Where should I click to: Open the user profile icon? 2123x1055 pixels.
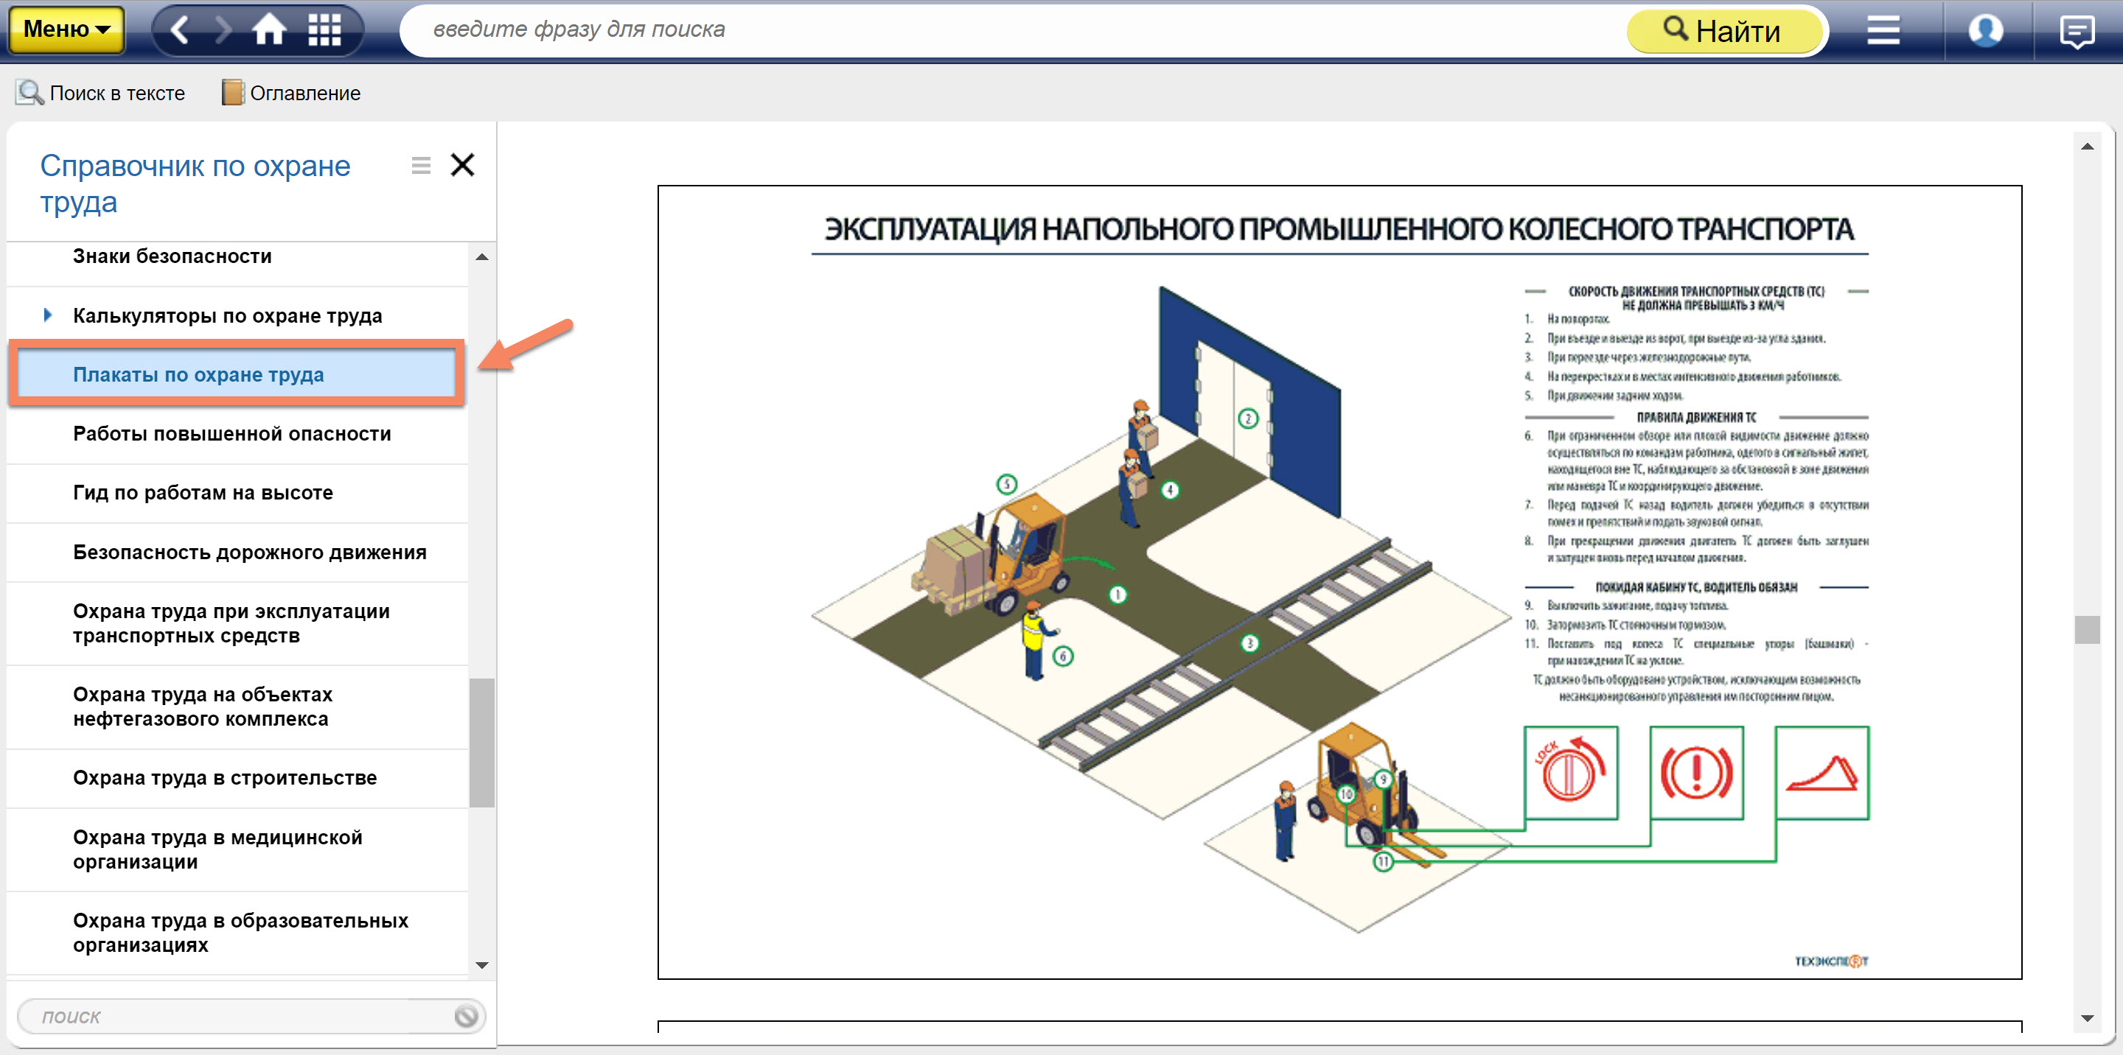(1985, 30)
